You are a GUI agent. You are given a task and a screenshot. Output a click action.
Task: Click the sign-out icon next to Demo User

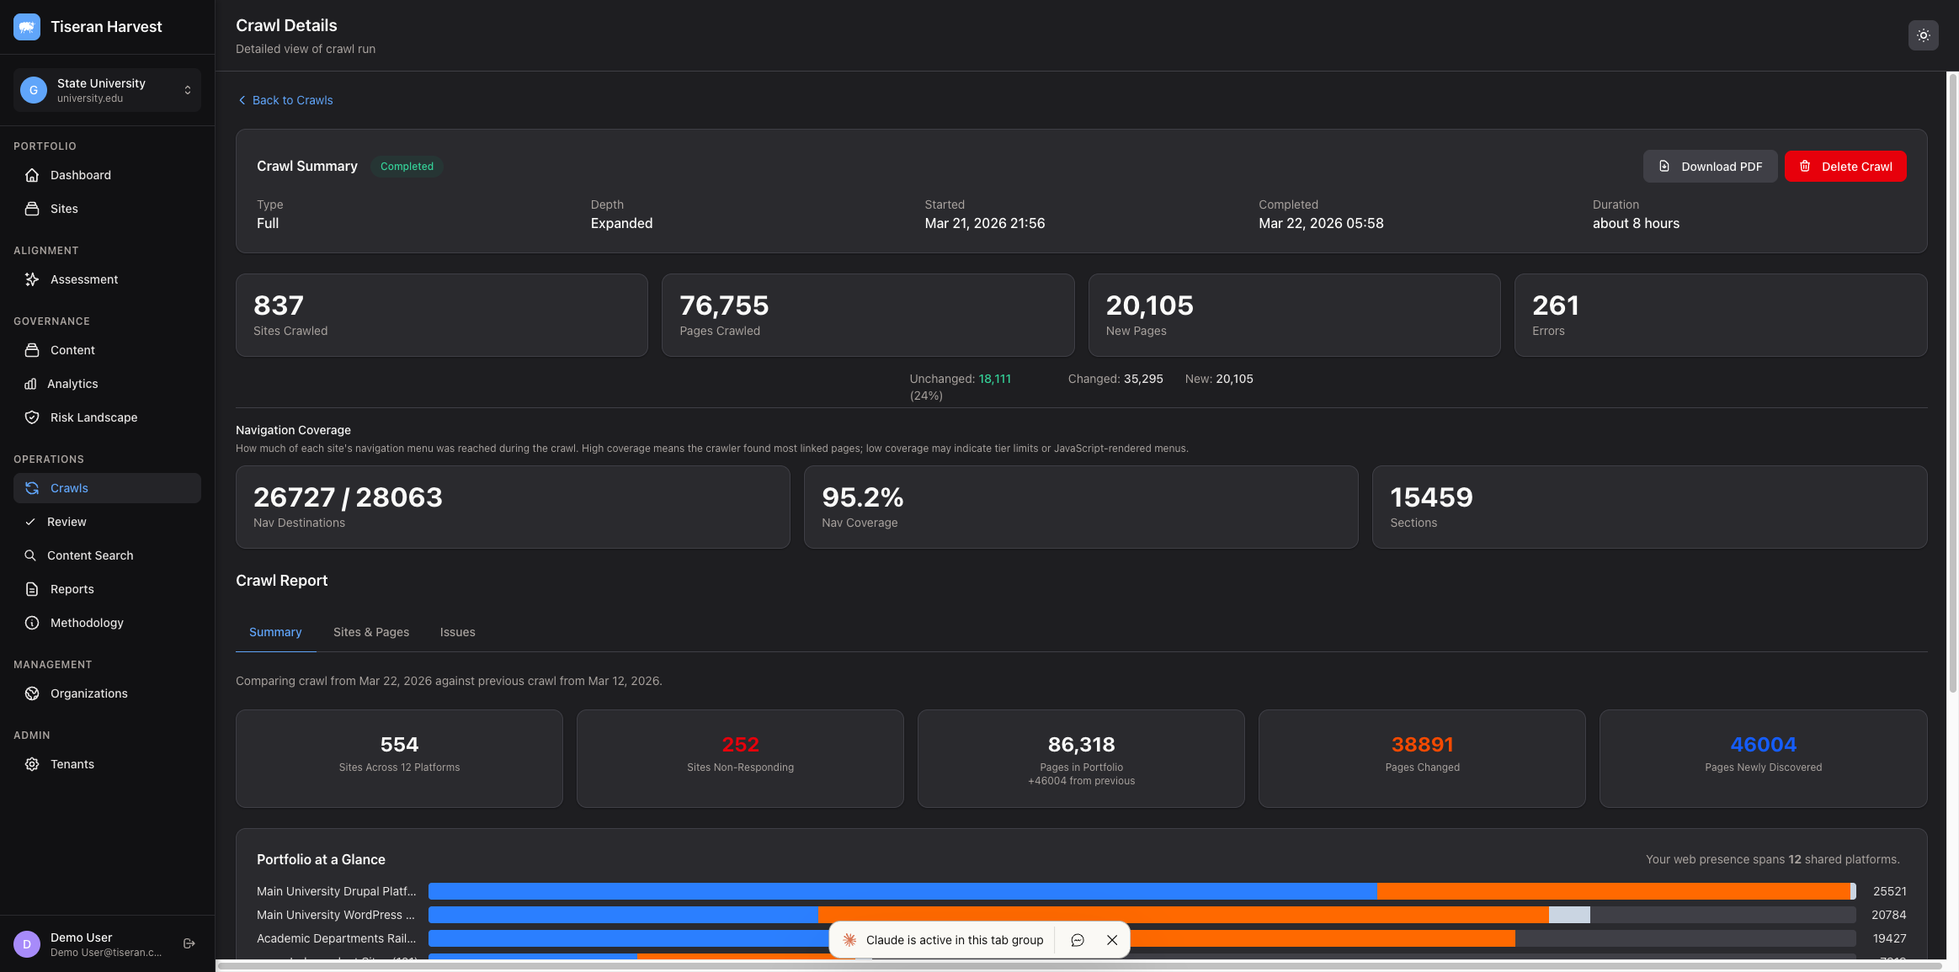point(187,943)
